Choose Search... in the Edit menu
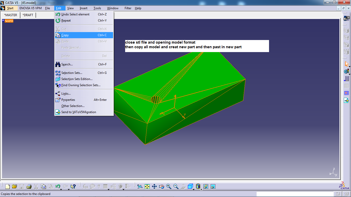The height and width of the screenshot is (197, 351). pyautogui.click(x=84, y=64)
